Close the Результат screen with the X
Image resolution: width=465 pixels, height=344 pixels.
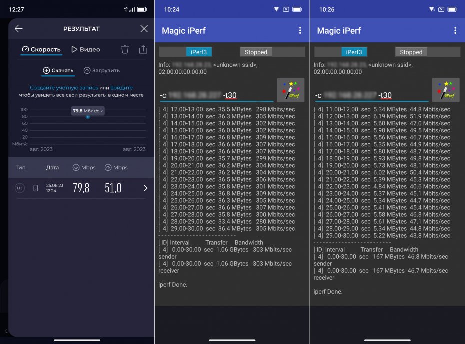tap(144, 29)
